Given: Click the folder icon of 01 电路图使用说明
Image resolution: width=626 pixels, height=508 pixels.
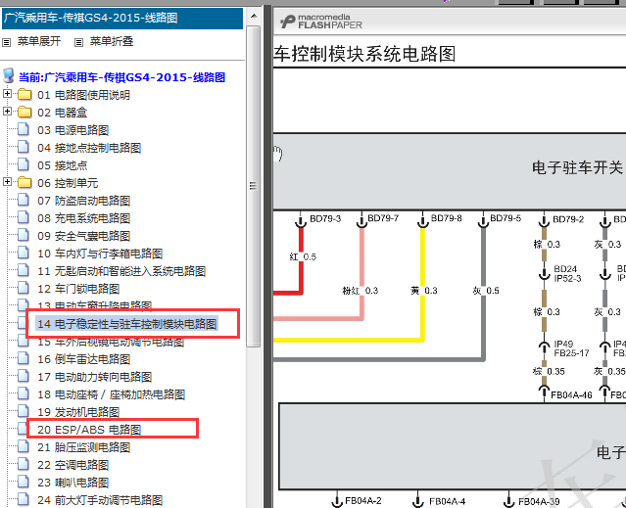Looking at the screenshot, I should pyautogui.click(x=24, y=95).
